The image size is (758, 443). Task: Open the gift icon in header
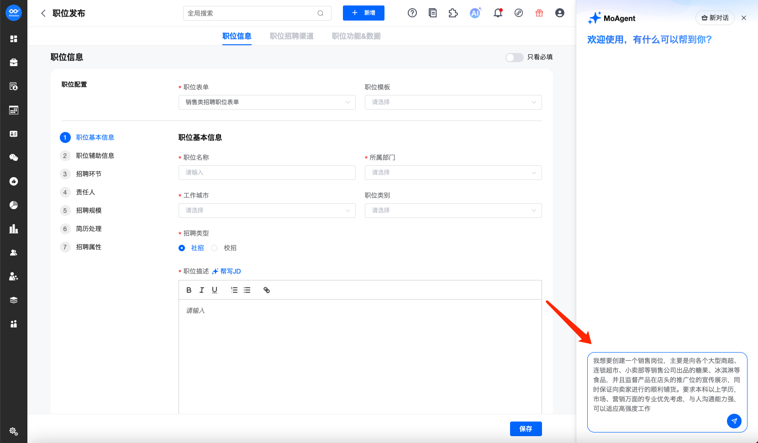[539, 13]
